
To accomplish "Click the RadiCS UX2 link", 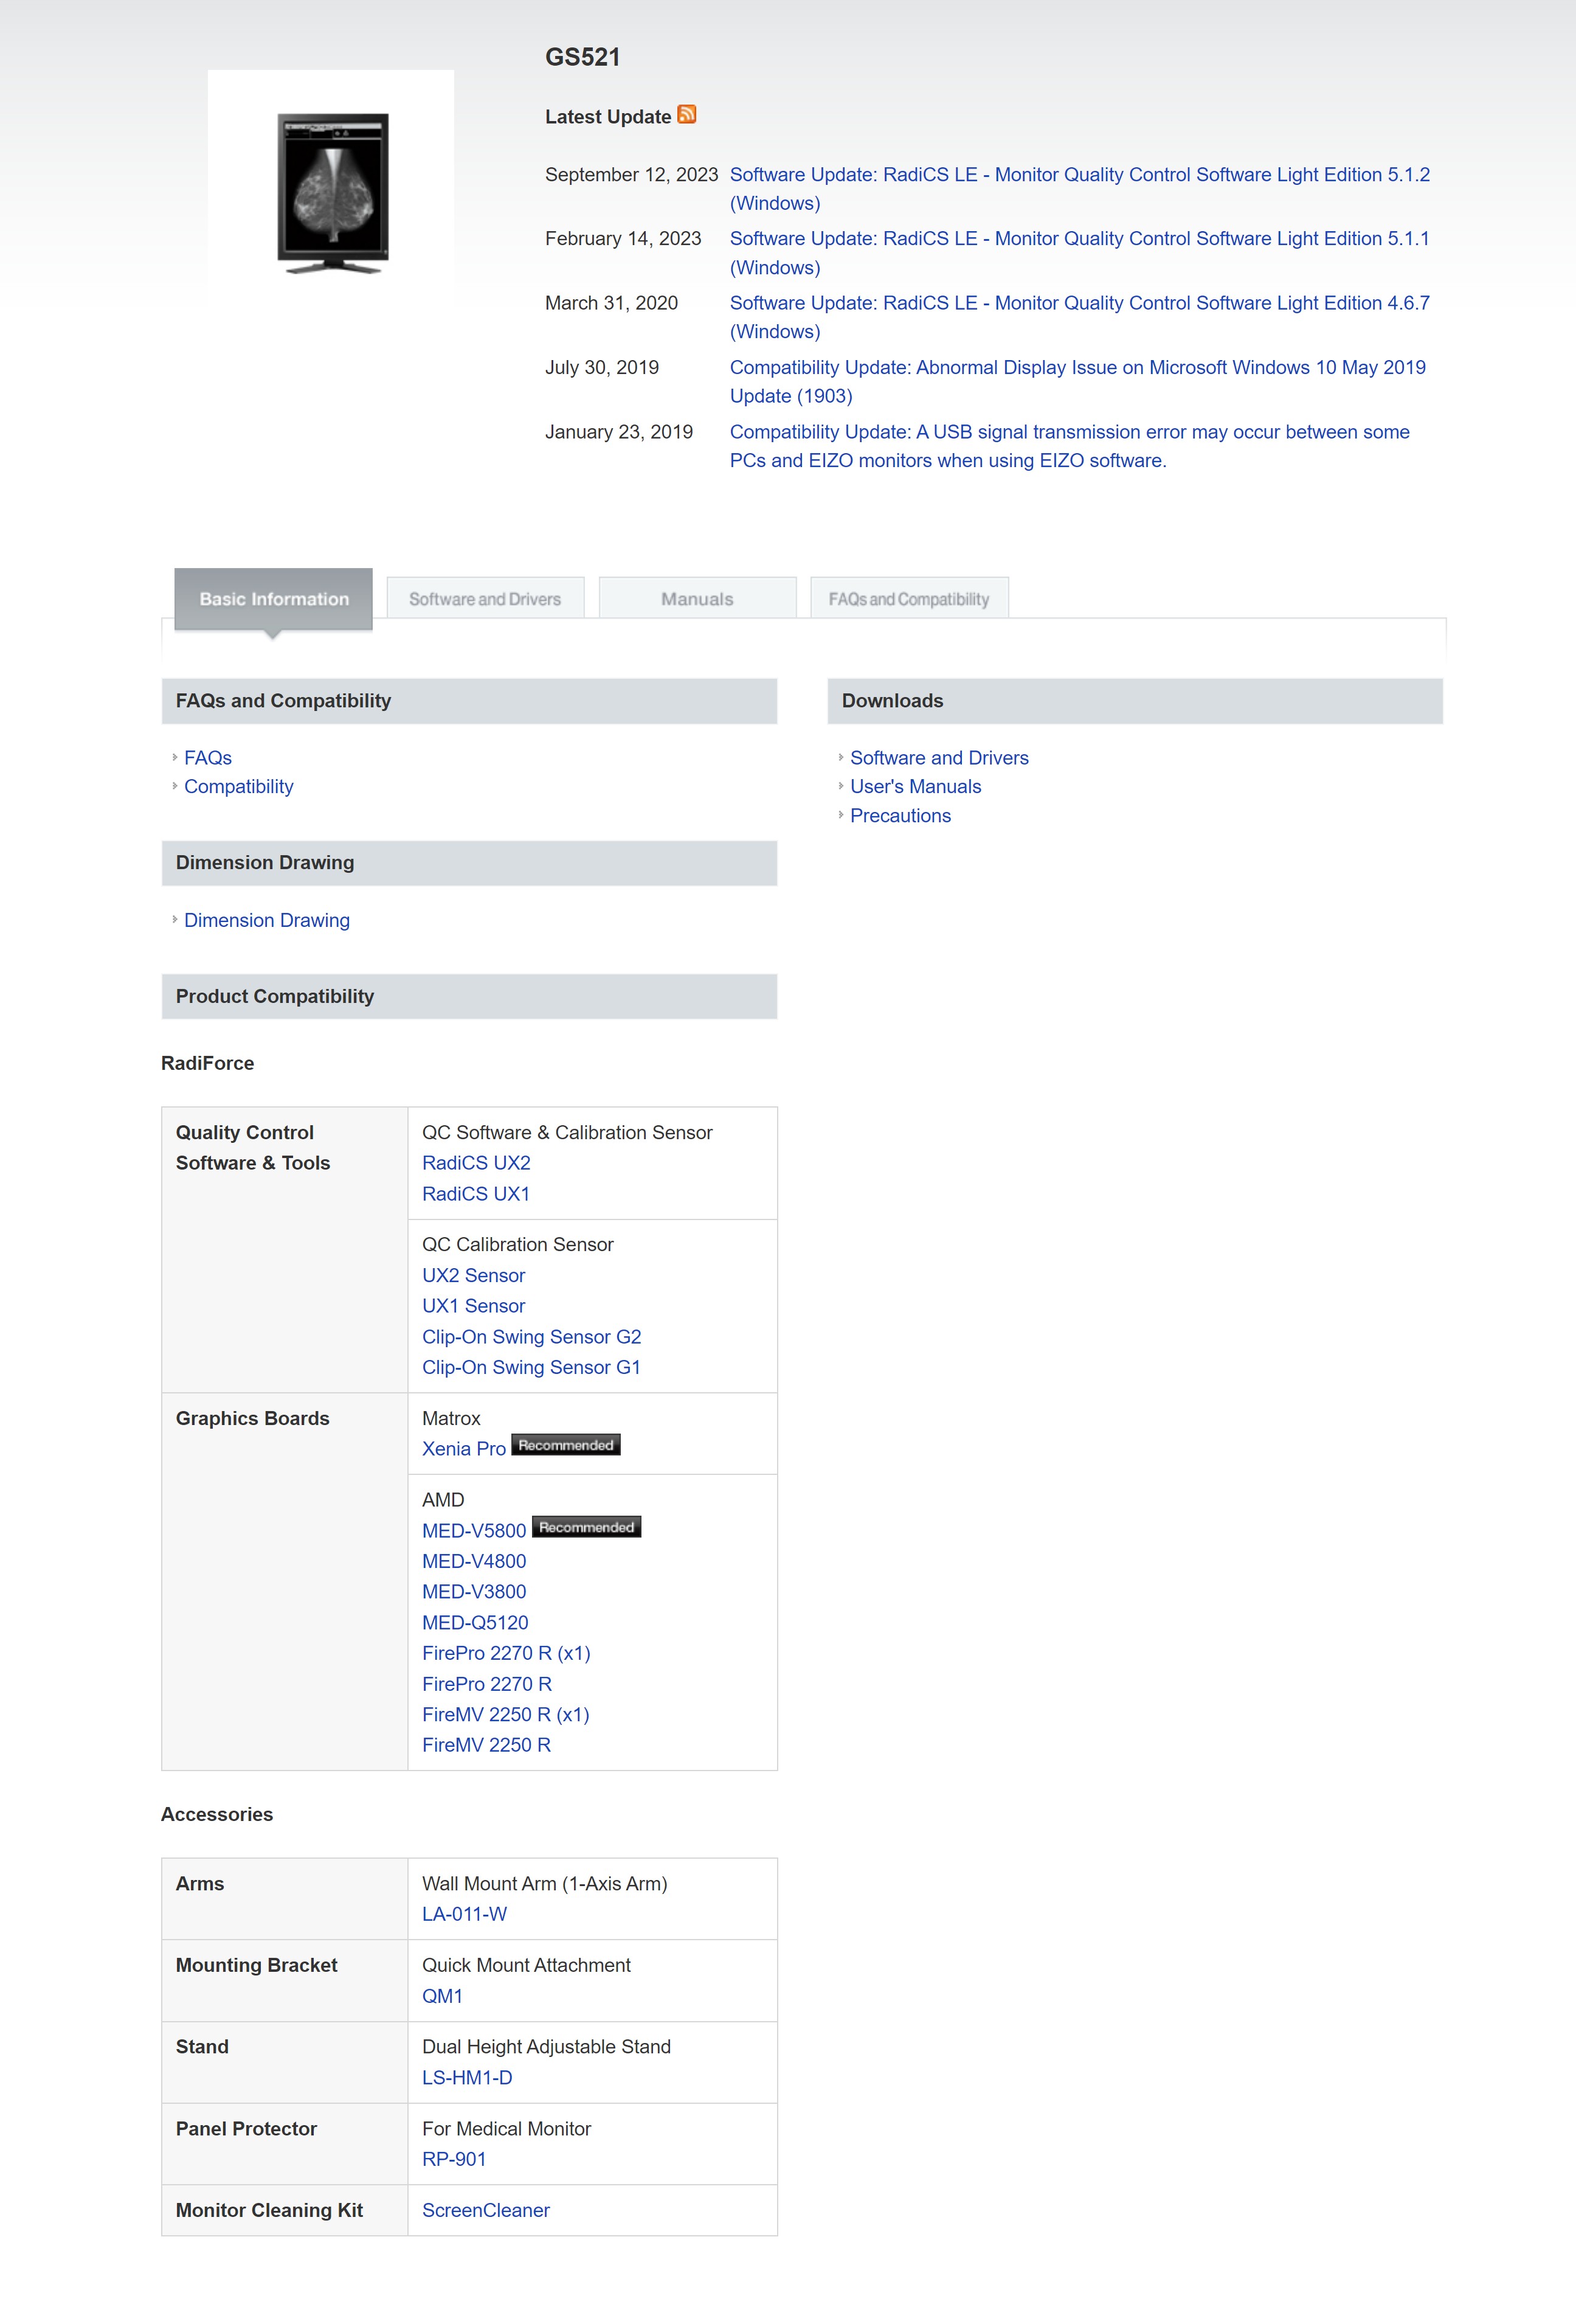I will [475, 1163].
